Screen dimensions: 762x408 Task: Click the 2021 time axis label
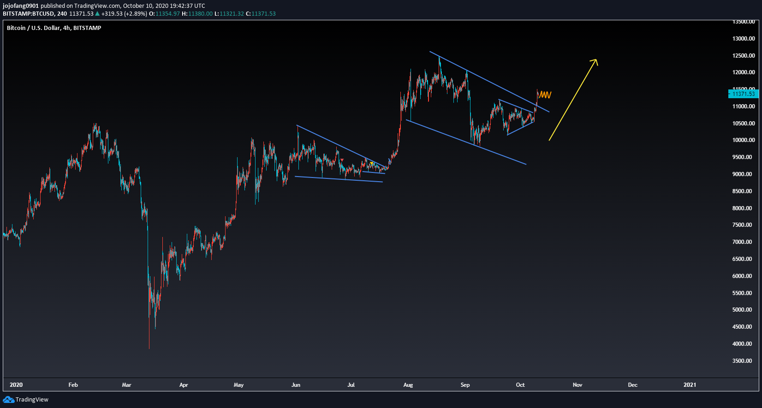coord(690,385)
